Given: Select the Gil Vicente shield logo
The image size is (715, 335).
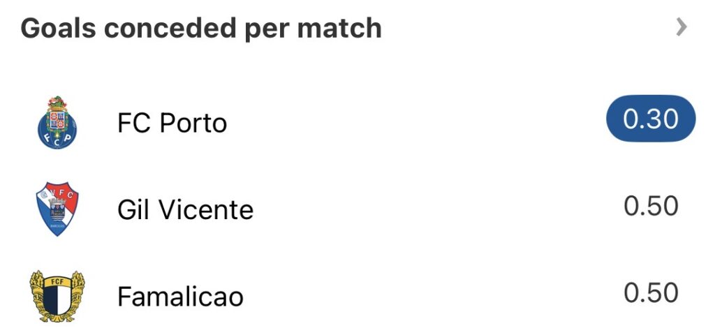Looking at the screenshot, I should pos(57,209).
